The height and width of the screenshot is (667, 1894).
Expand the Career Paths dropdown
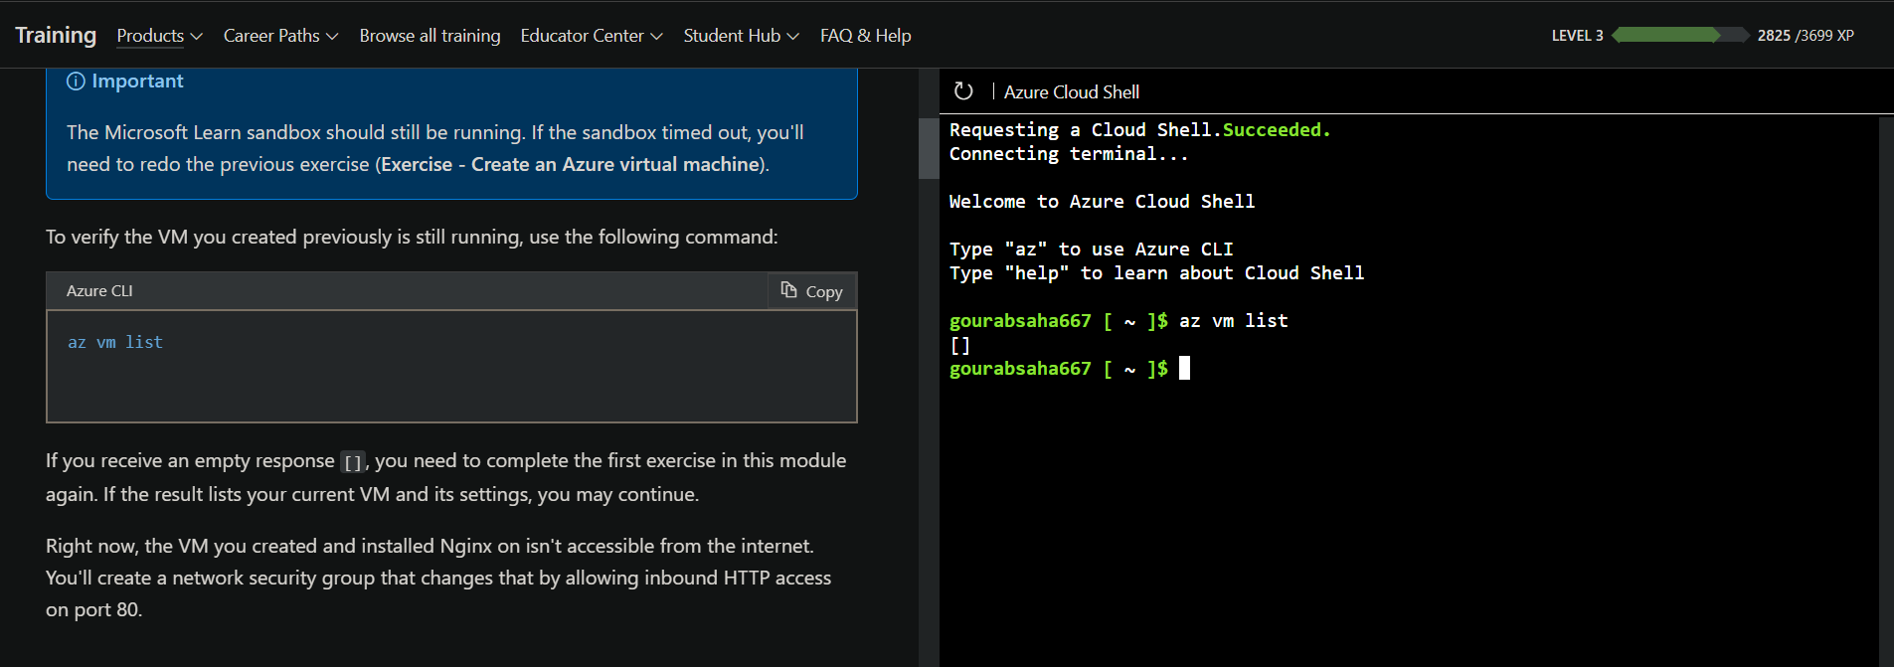pyautogui.click(x=280, y=36)
